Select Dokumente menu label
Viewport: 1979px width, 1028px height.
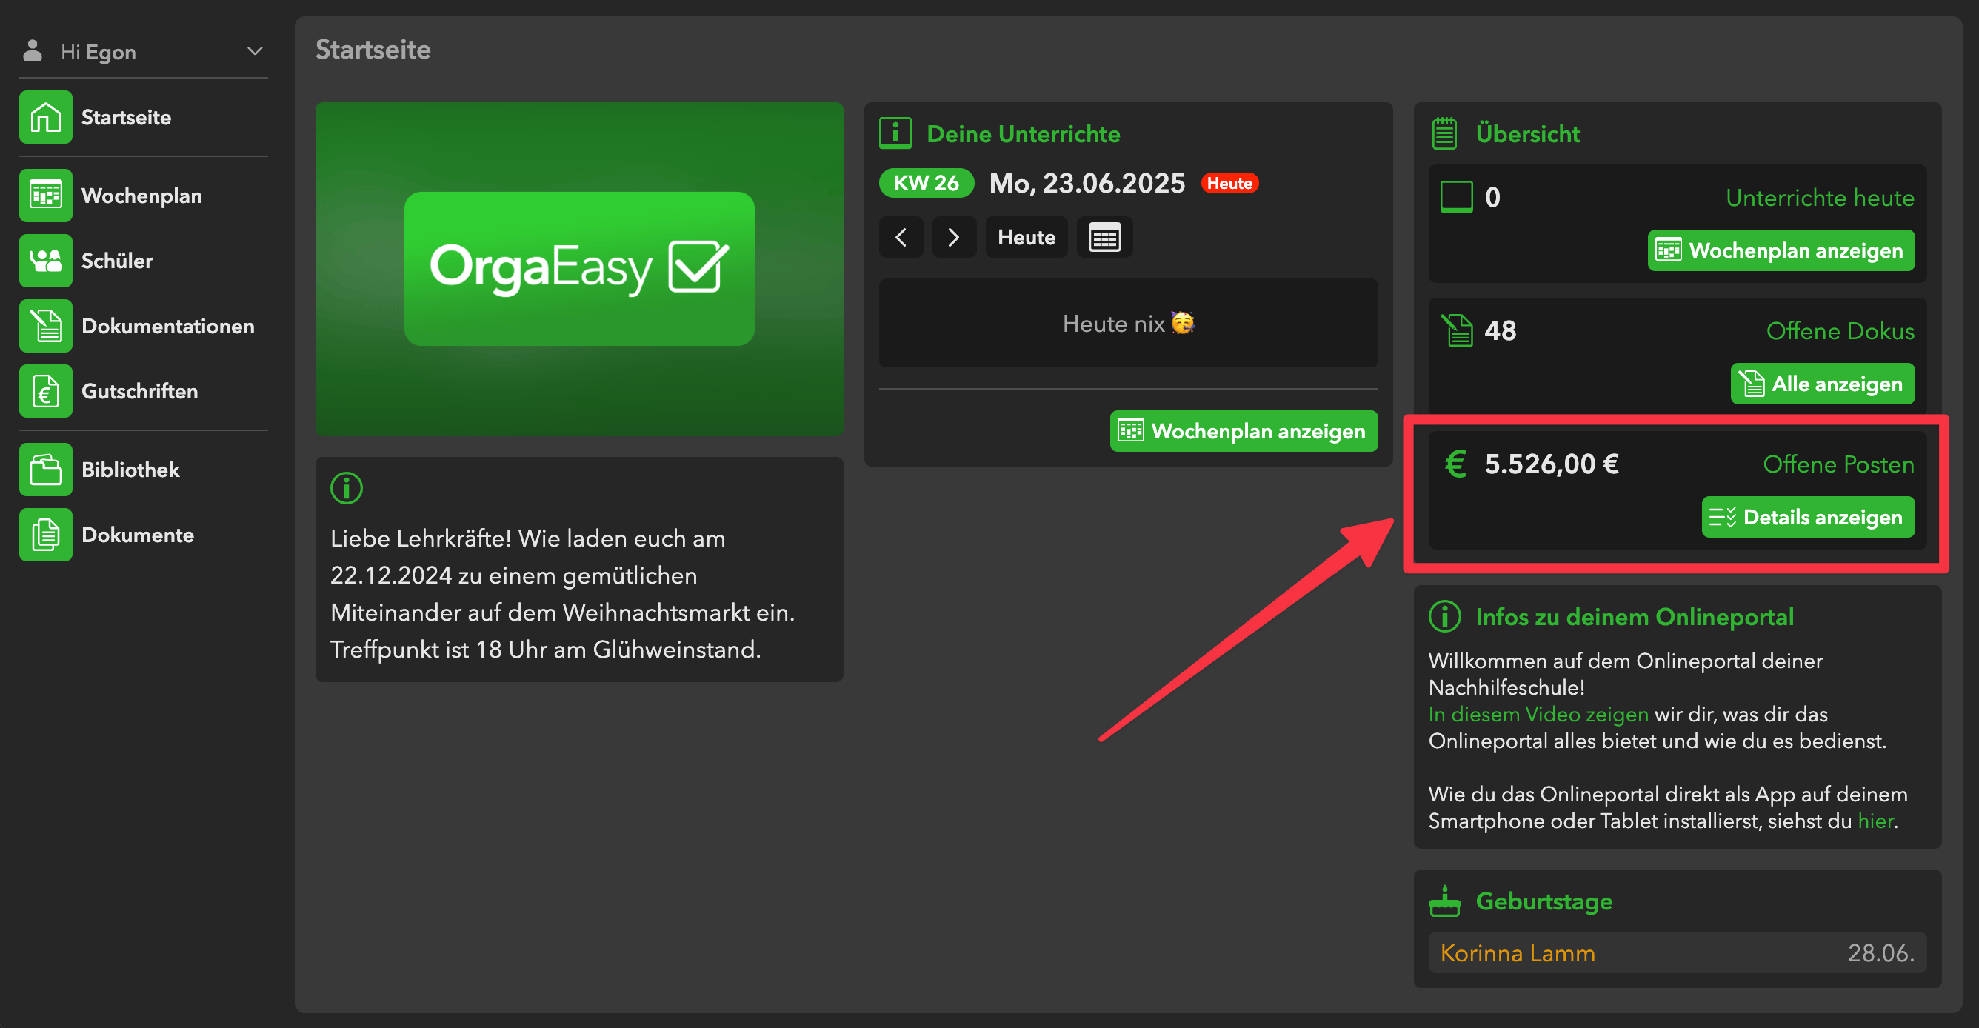pos(138,535)
